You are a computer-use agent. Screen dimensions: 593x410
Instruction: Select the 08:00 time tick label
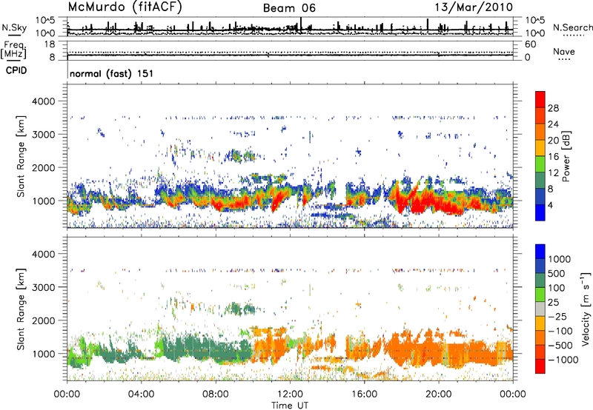coord(216,394)
